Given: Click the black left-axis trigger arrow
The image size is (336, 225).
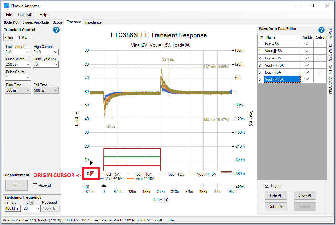Looking at the screenshot, I should pos(91,163).
